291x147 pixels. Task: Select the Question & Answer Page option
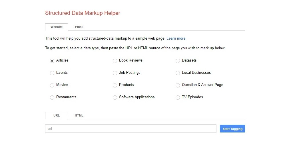(x=178, y=85)
